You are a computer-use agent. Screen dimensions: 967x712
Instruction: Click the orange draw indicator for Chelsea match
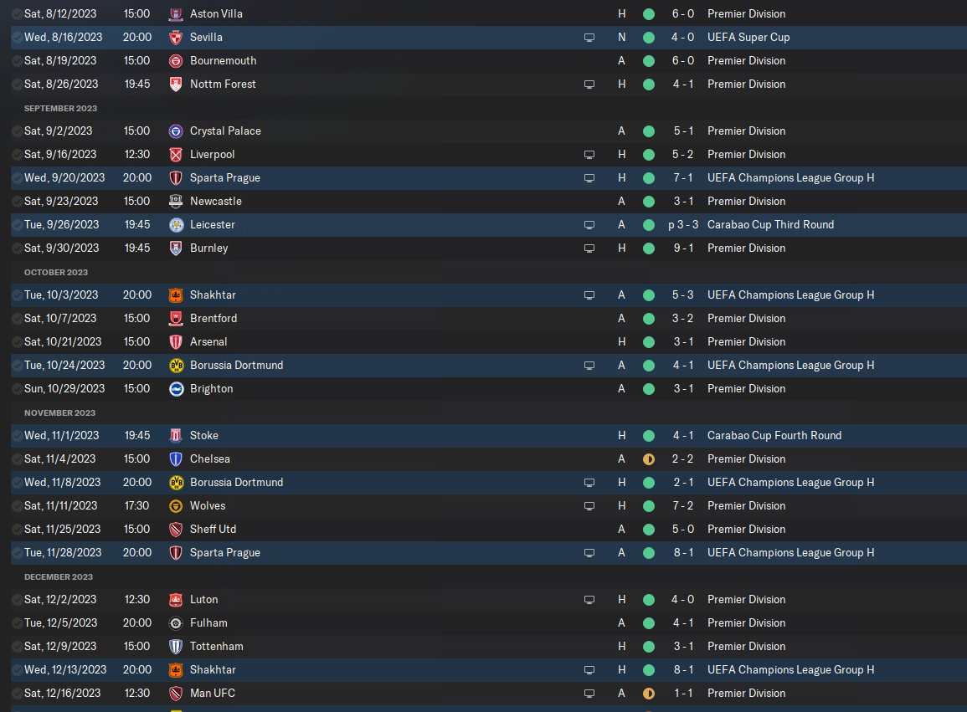[x=648, y=459]
